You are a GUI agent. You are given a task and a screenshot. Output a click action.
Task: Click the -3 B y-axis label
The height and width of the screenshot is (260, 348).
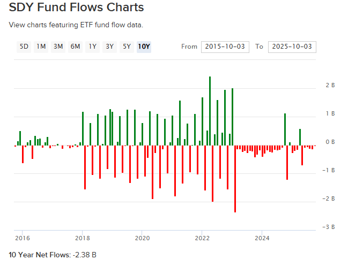tap(329, 227)
